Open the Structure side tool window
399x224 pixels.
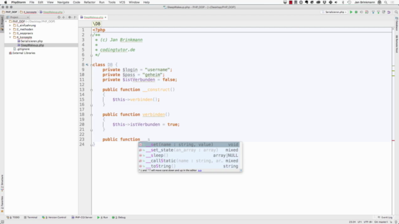point(2,183)
